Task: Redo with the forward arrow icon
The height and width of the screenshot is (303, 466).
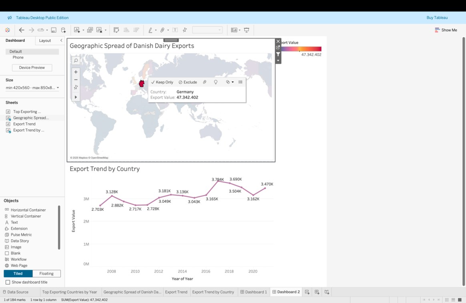Action: point(31,30)
